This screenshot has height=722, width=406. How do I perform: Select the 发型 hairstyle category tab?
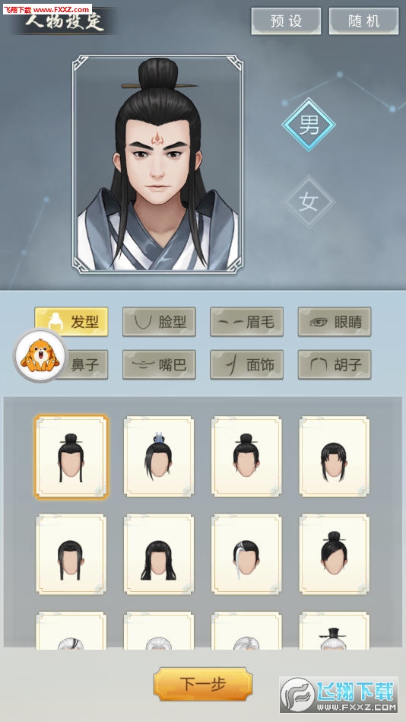pyautogui.click(x=71, y=321)
